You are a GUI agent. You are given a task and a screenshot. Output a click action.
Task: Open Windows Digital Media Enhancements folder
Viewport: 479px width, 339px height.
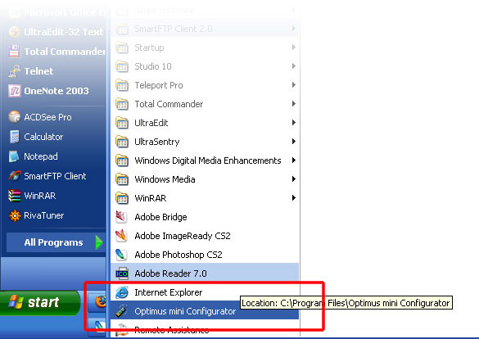205,160
